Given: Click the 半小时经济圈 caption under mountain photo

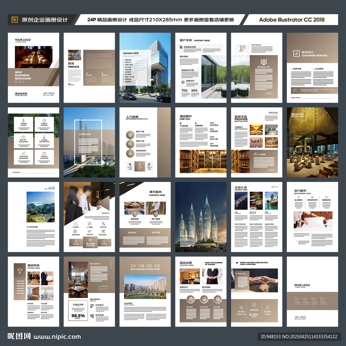Looking at the screenshot, I should coord(32,227).
